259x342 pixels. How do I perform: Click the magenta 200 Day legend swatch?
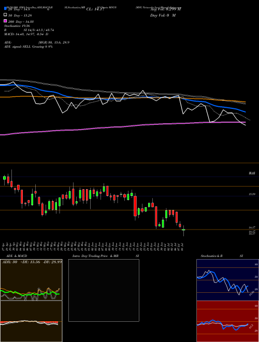click(x=6, y=21)
